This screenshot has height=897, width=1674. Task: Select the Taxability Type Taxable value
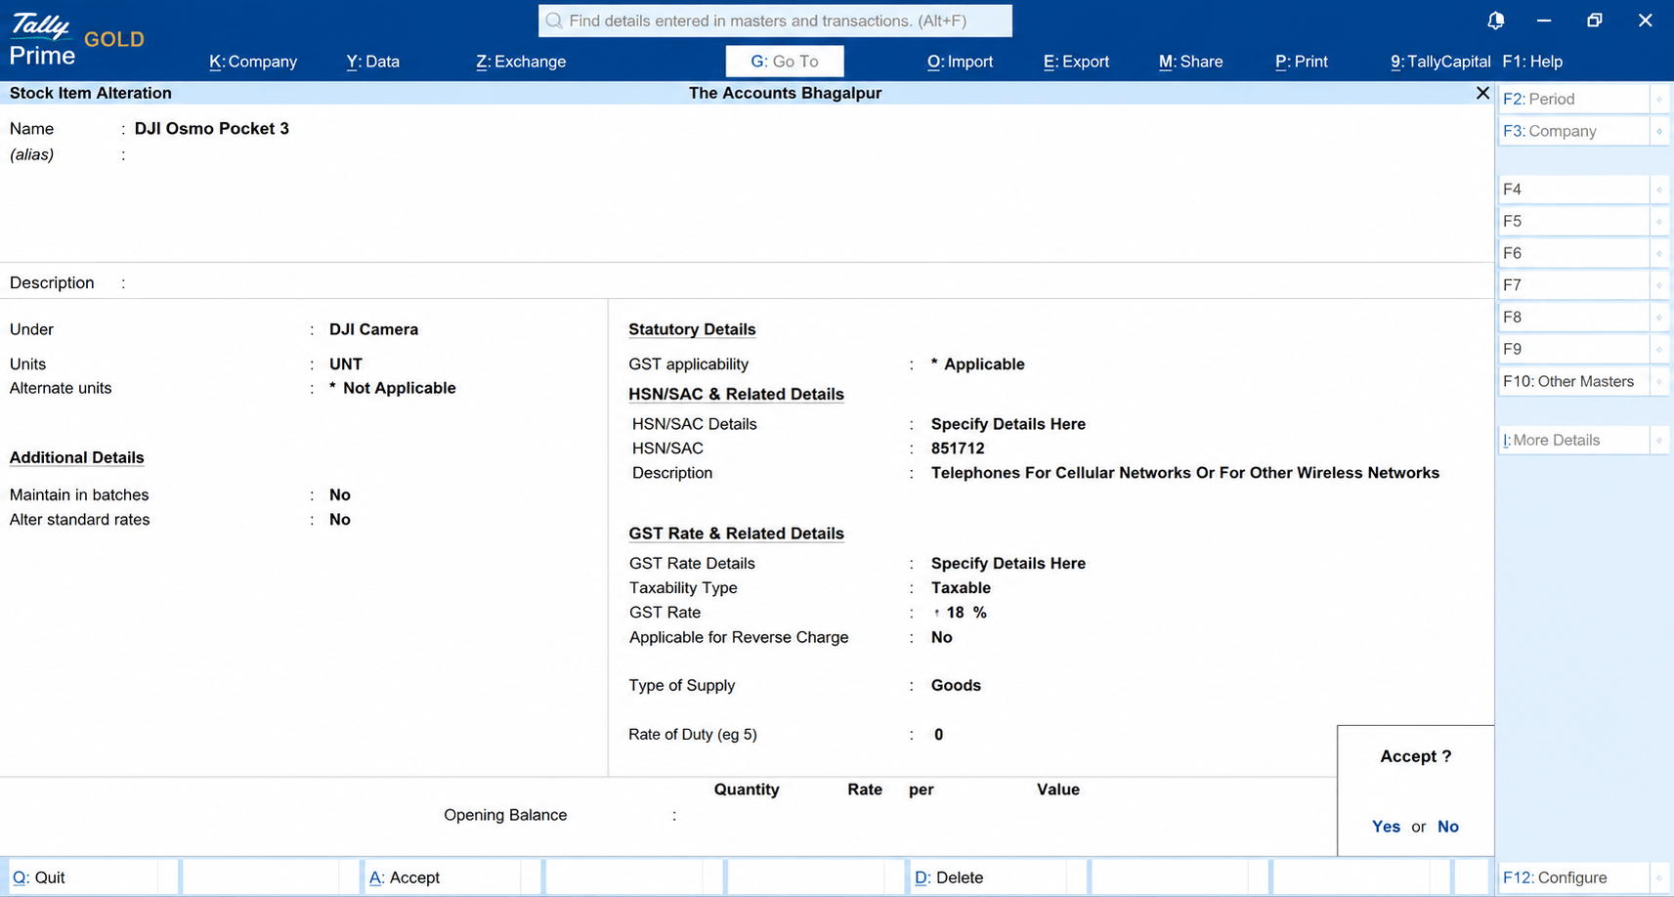click(961, 588)
